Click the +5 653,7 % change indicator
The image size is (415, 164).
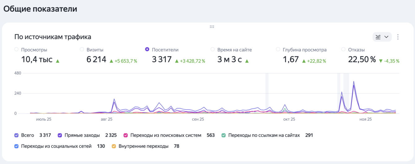[124, 61]
